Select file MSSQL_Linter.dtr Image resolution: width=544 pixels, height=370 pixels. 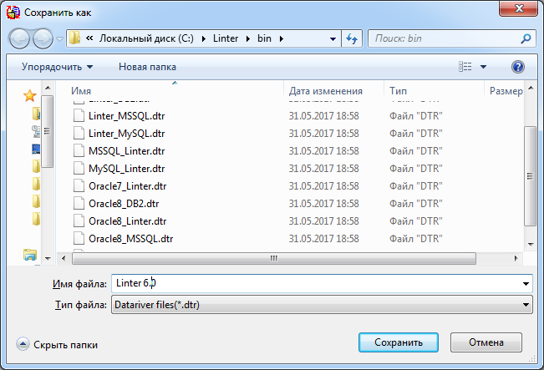pos(127,151)
